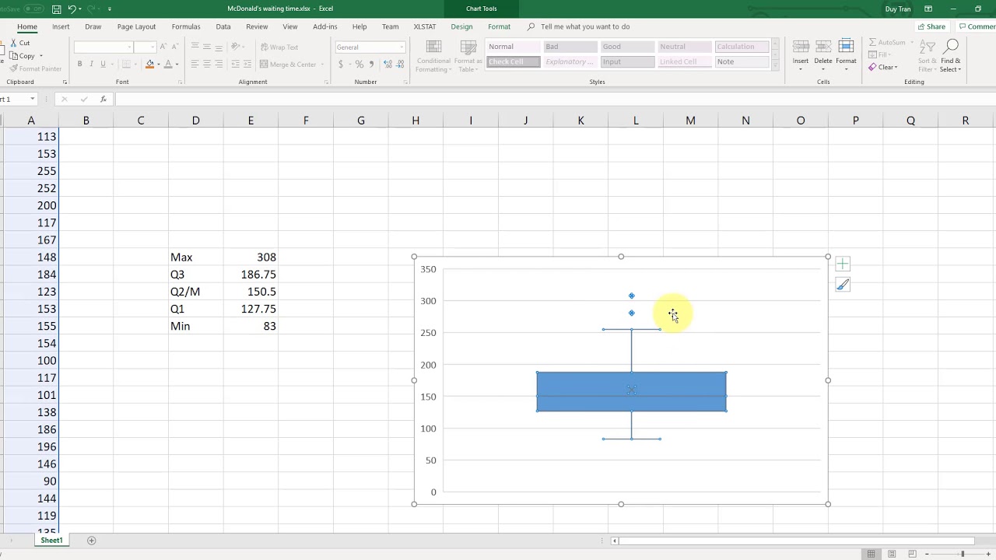The image size is (996, 560).
Task: Open the Page Layout ribbon tab
Action: click(x=136, y=26)
